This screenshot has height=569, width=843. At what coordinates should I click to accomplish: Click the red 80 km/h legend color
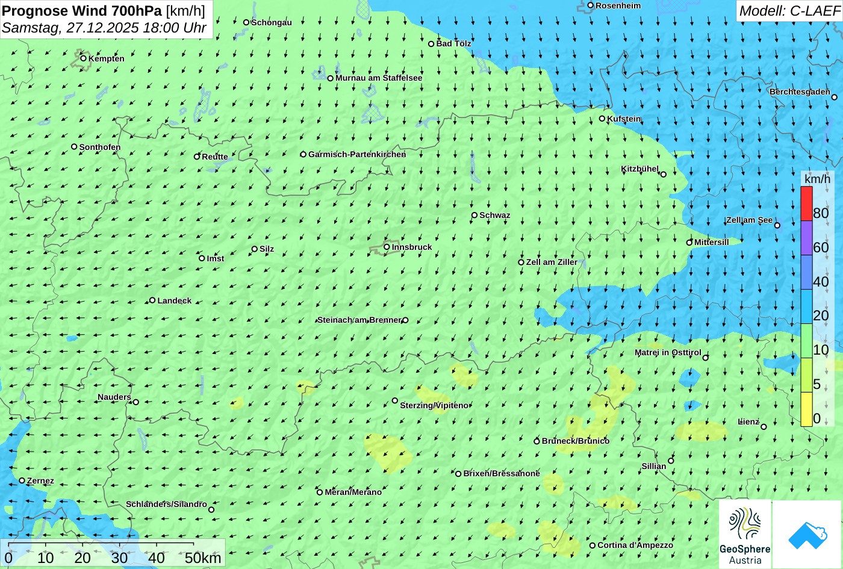point(806,204)
